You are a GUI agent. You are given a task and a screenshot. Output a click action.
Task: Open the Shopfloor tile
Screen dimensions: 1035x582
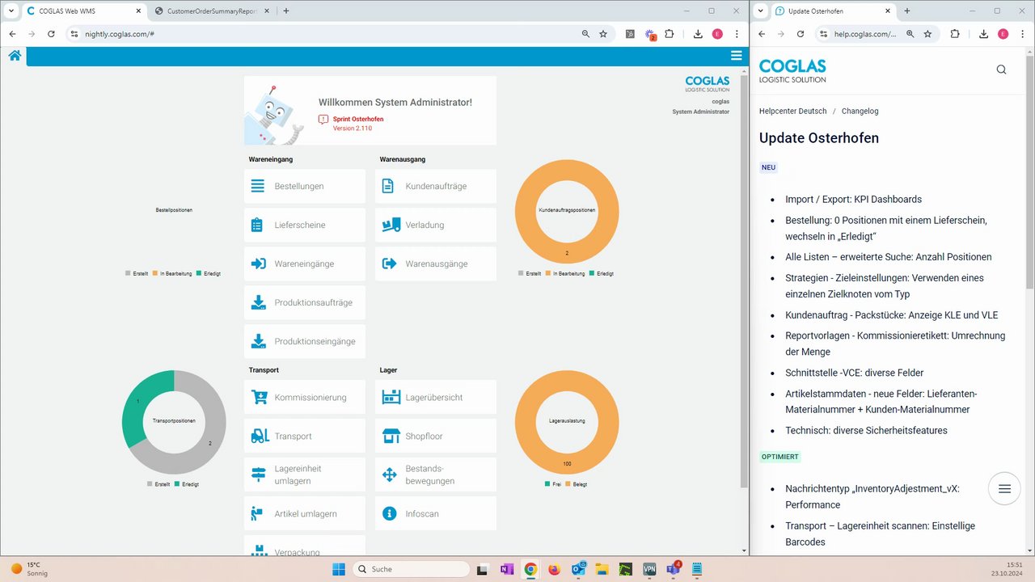click(436, 436)
